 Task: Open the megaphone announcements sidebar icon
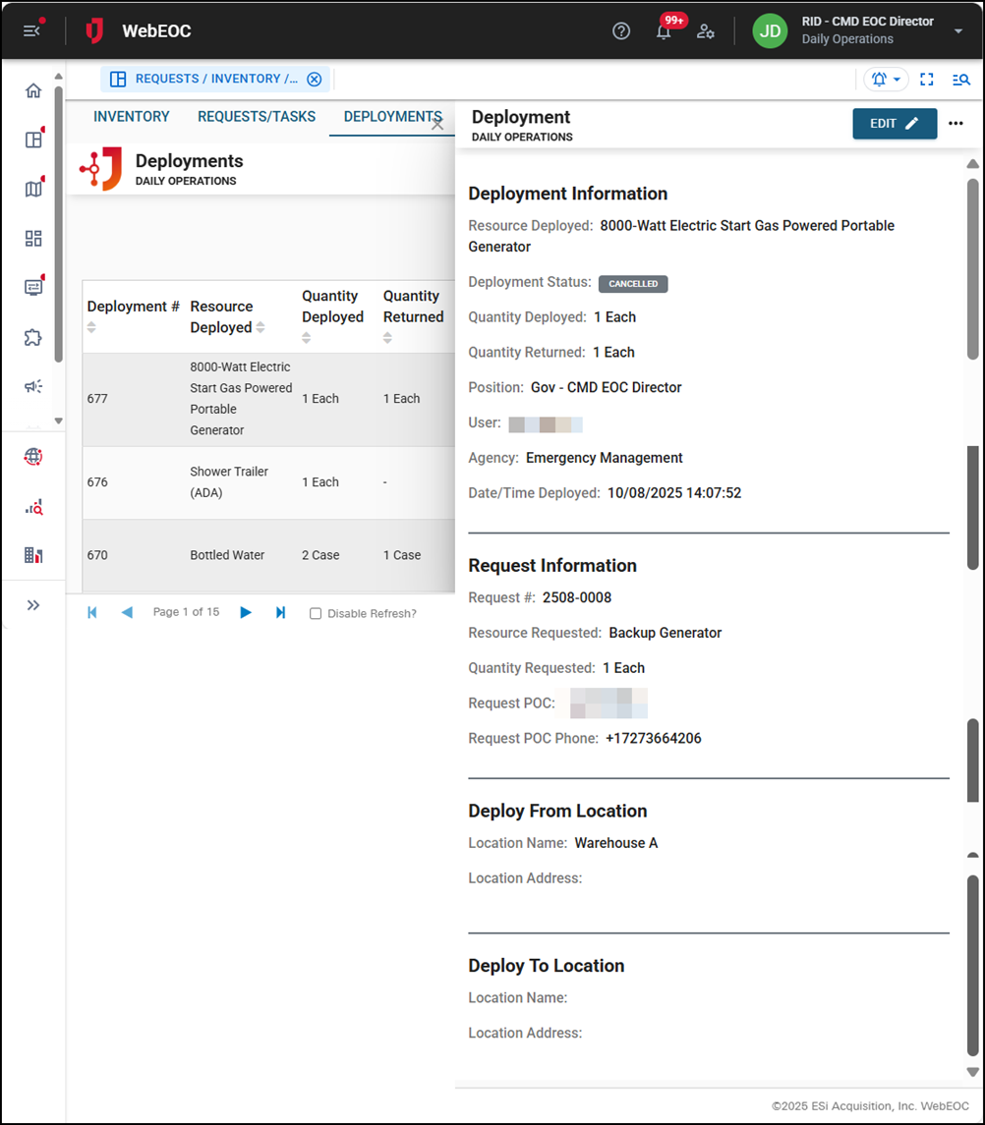pos(33,386)
